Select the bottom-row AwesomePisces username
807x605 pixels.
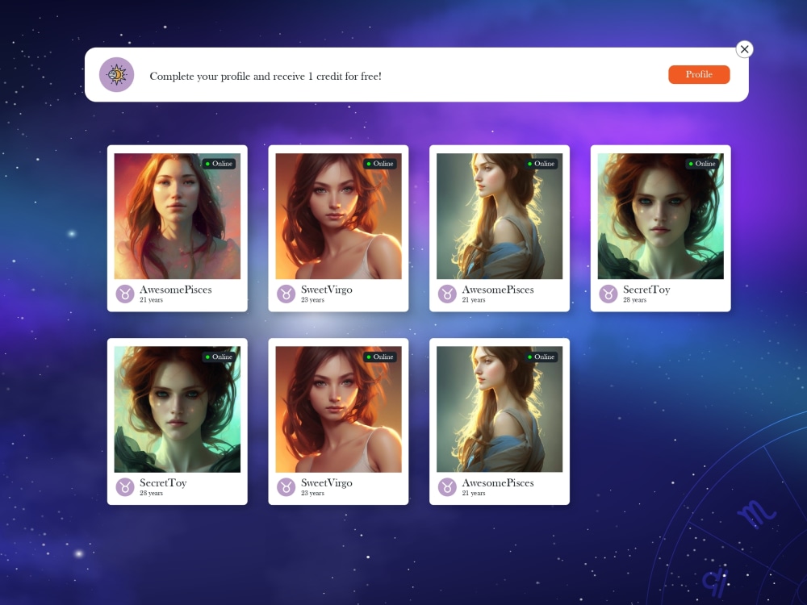(498, 483)
